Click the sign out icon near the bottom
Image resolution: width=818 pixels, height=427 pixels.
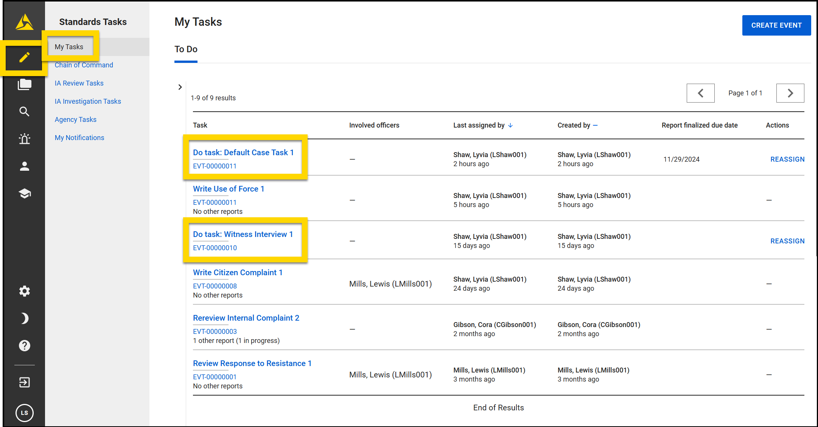[x=24, y=382]
